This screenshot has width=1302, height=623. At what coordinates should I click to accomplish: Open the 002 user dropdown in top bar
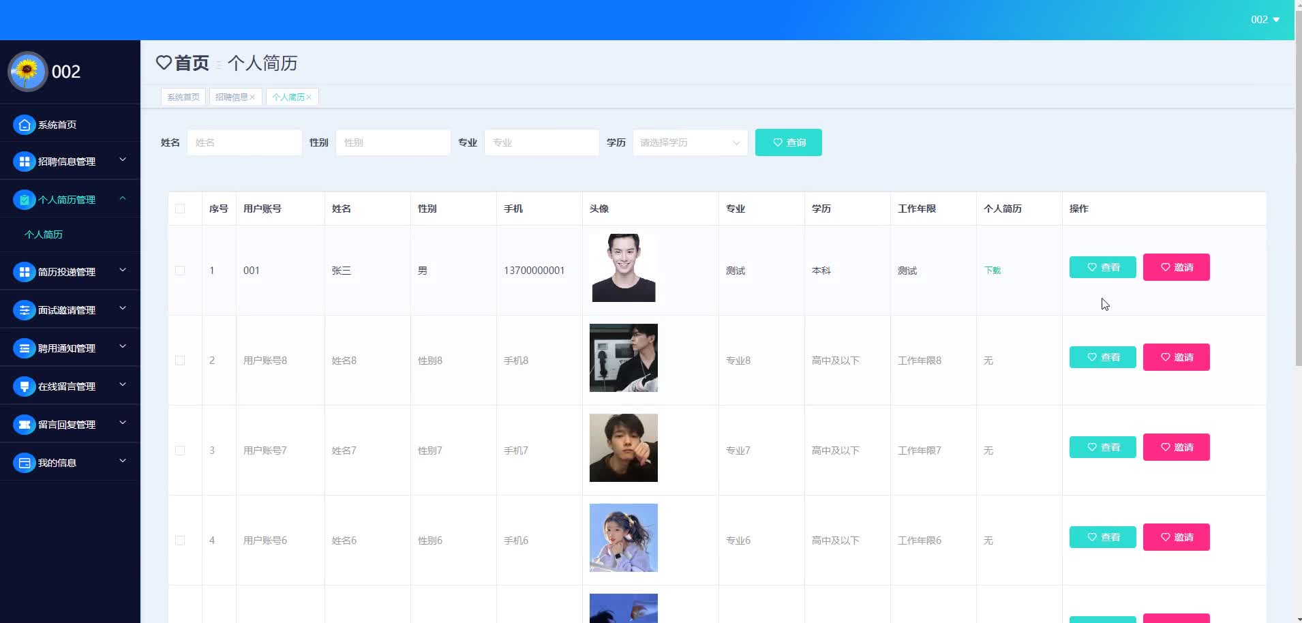click(1265, 20)
